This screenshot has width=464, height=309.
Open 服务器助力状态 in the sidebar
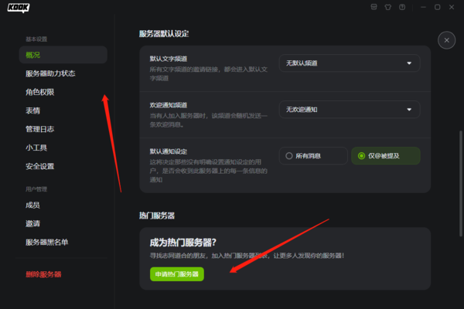click(x=50, y=73)
